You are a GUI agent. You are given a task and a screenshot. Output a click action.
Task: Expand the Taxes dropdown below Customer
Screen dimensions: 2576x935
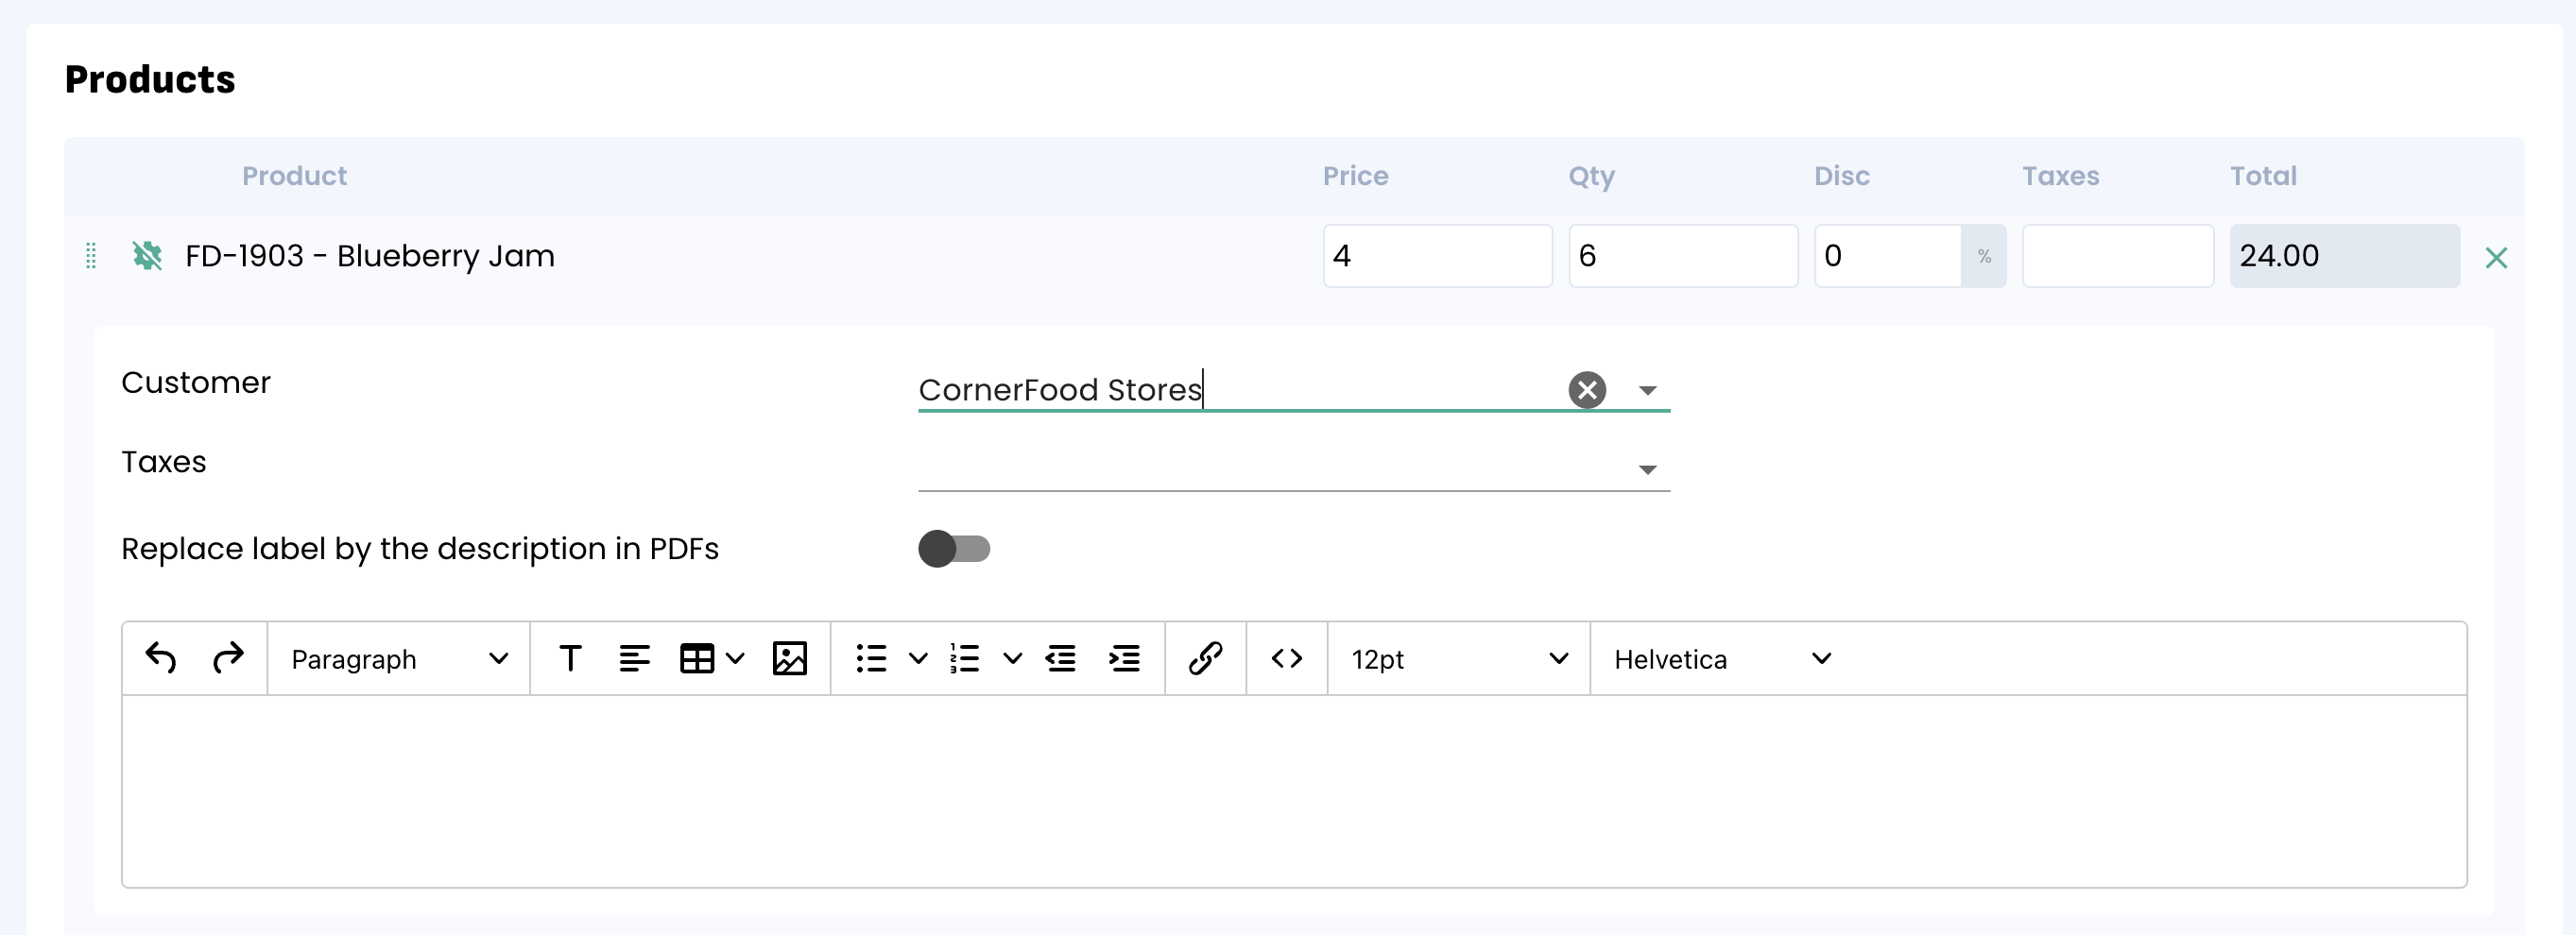[x=1647, y=469]
